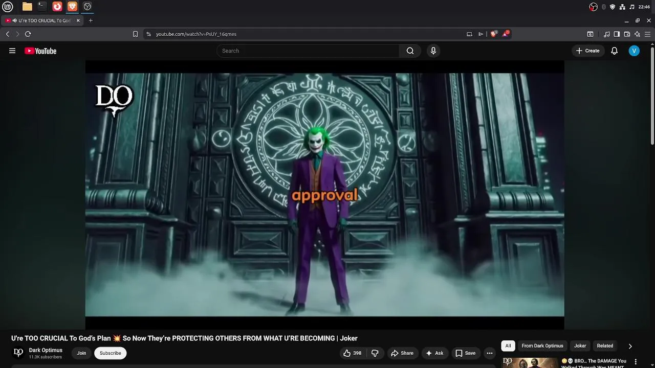Image resolution: width=655 pixels, height=368 pixels.
Task: Click the address bar URL
Action: pos(196,34)
